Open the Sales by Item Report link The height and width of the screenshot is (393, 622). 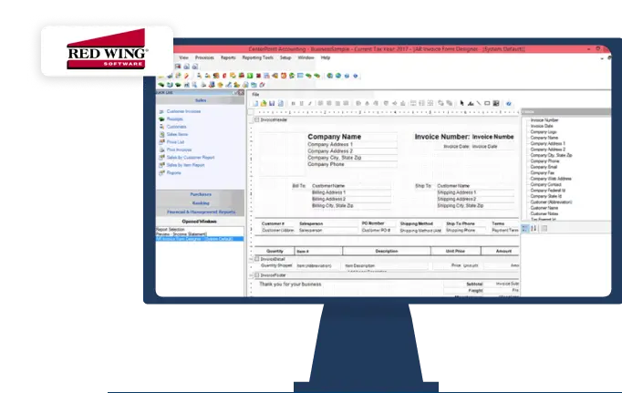186,165
